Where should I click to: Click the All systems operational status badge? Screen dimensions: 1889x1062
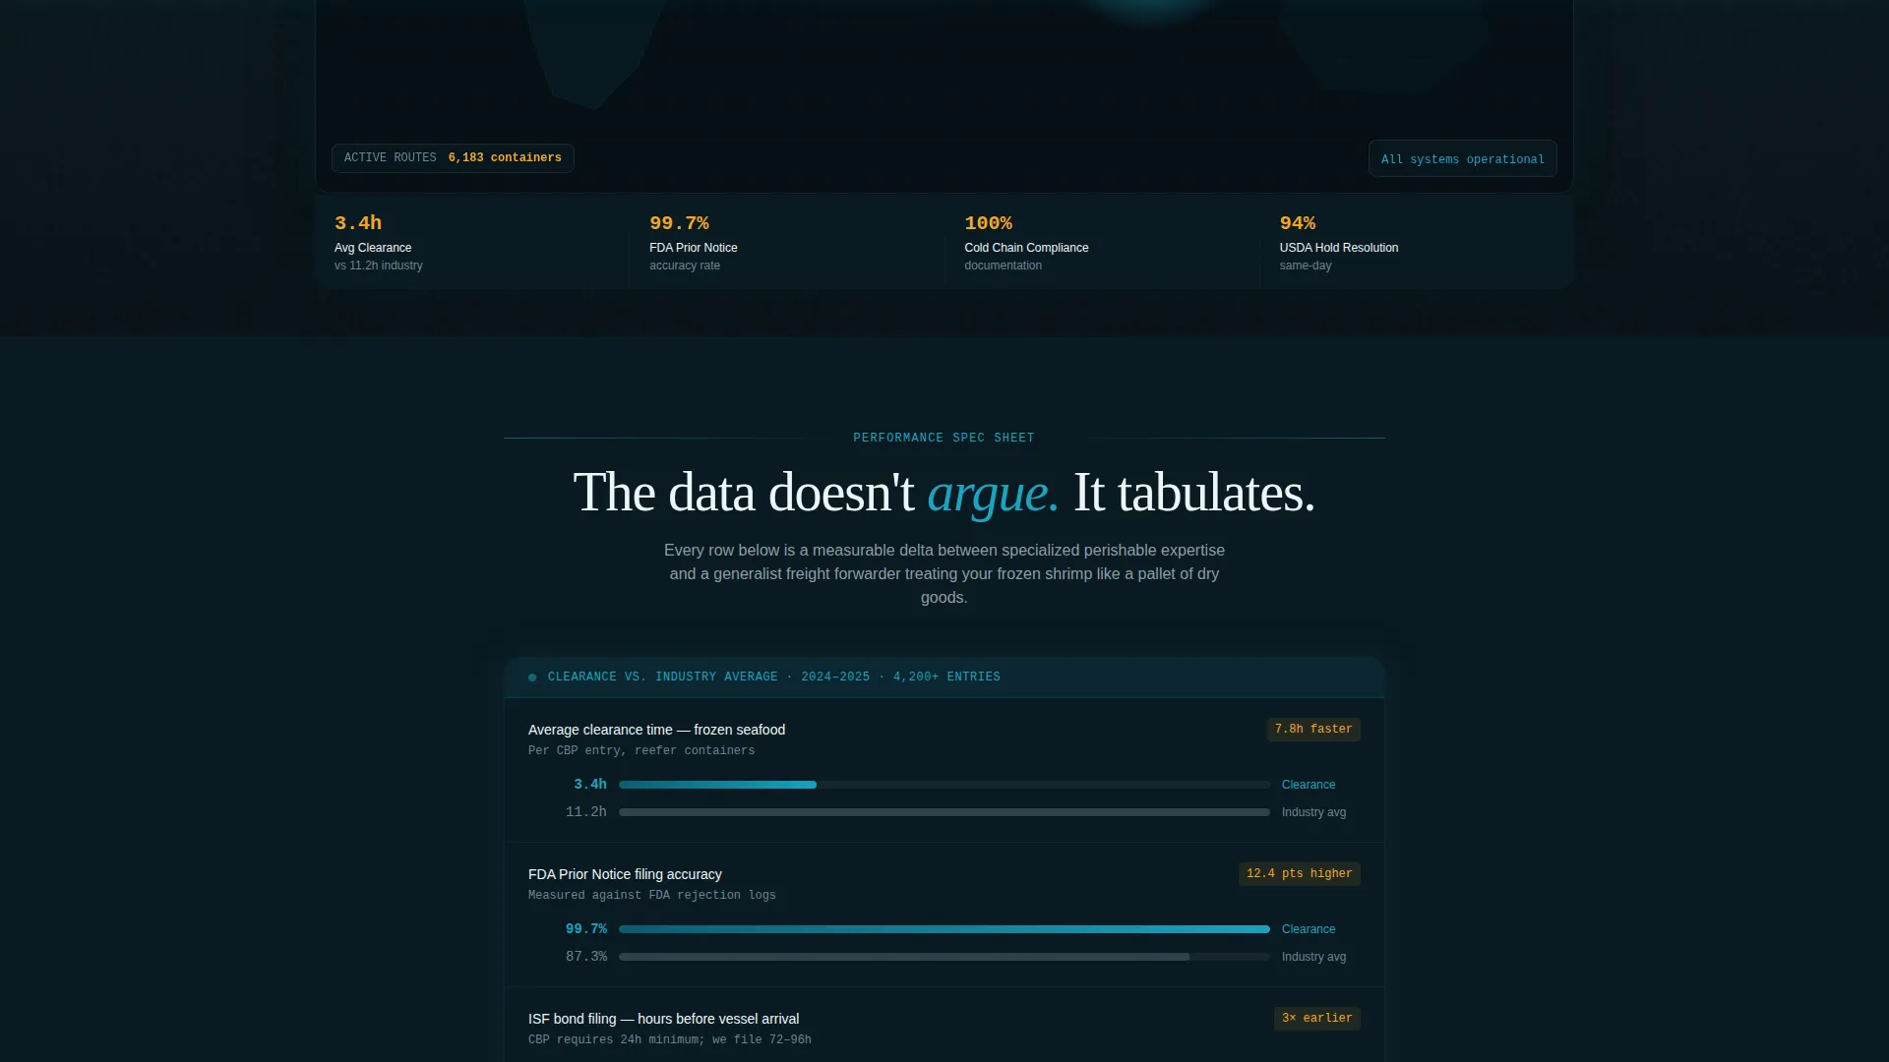click(1462, 159)
